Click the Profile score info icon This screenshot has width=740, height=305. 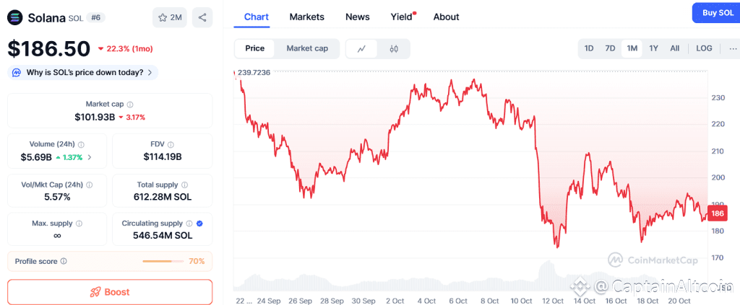[64, 261]
